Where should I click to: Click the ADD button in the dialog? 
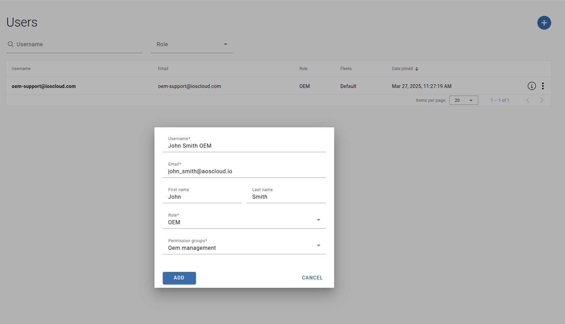179,278
